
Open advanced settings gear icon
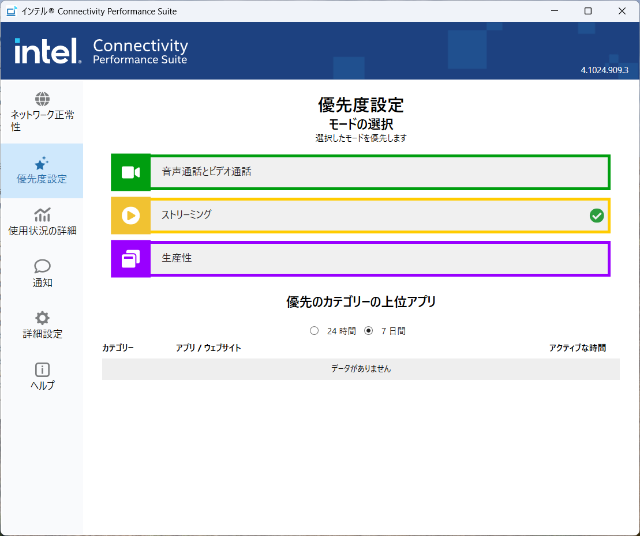[42, 318]
